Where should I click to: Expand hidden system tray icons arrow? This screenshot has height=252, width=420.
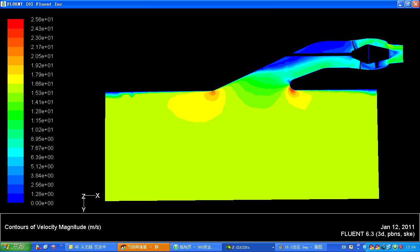(x=365, y=247)
